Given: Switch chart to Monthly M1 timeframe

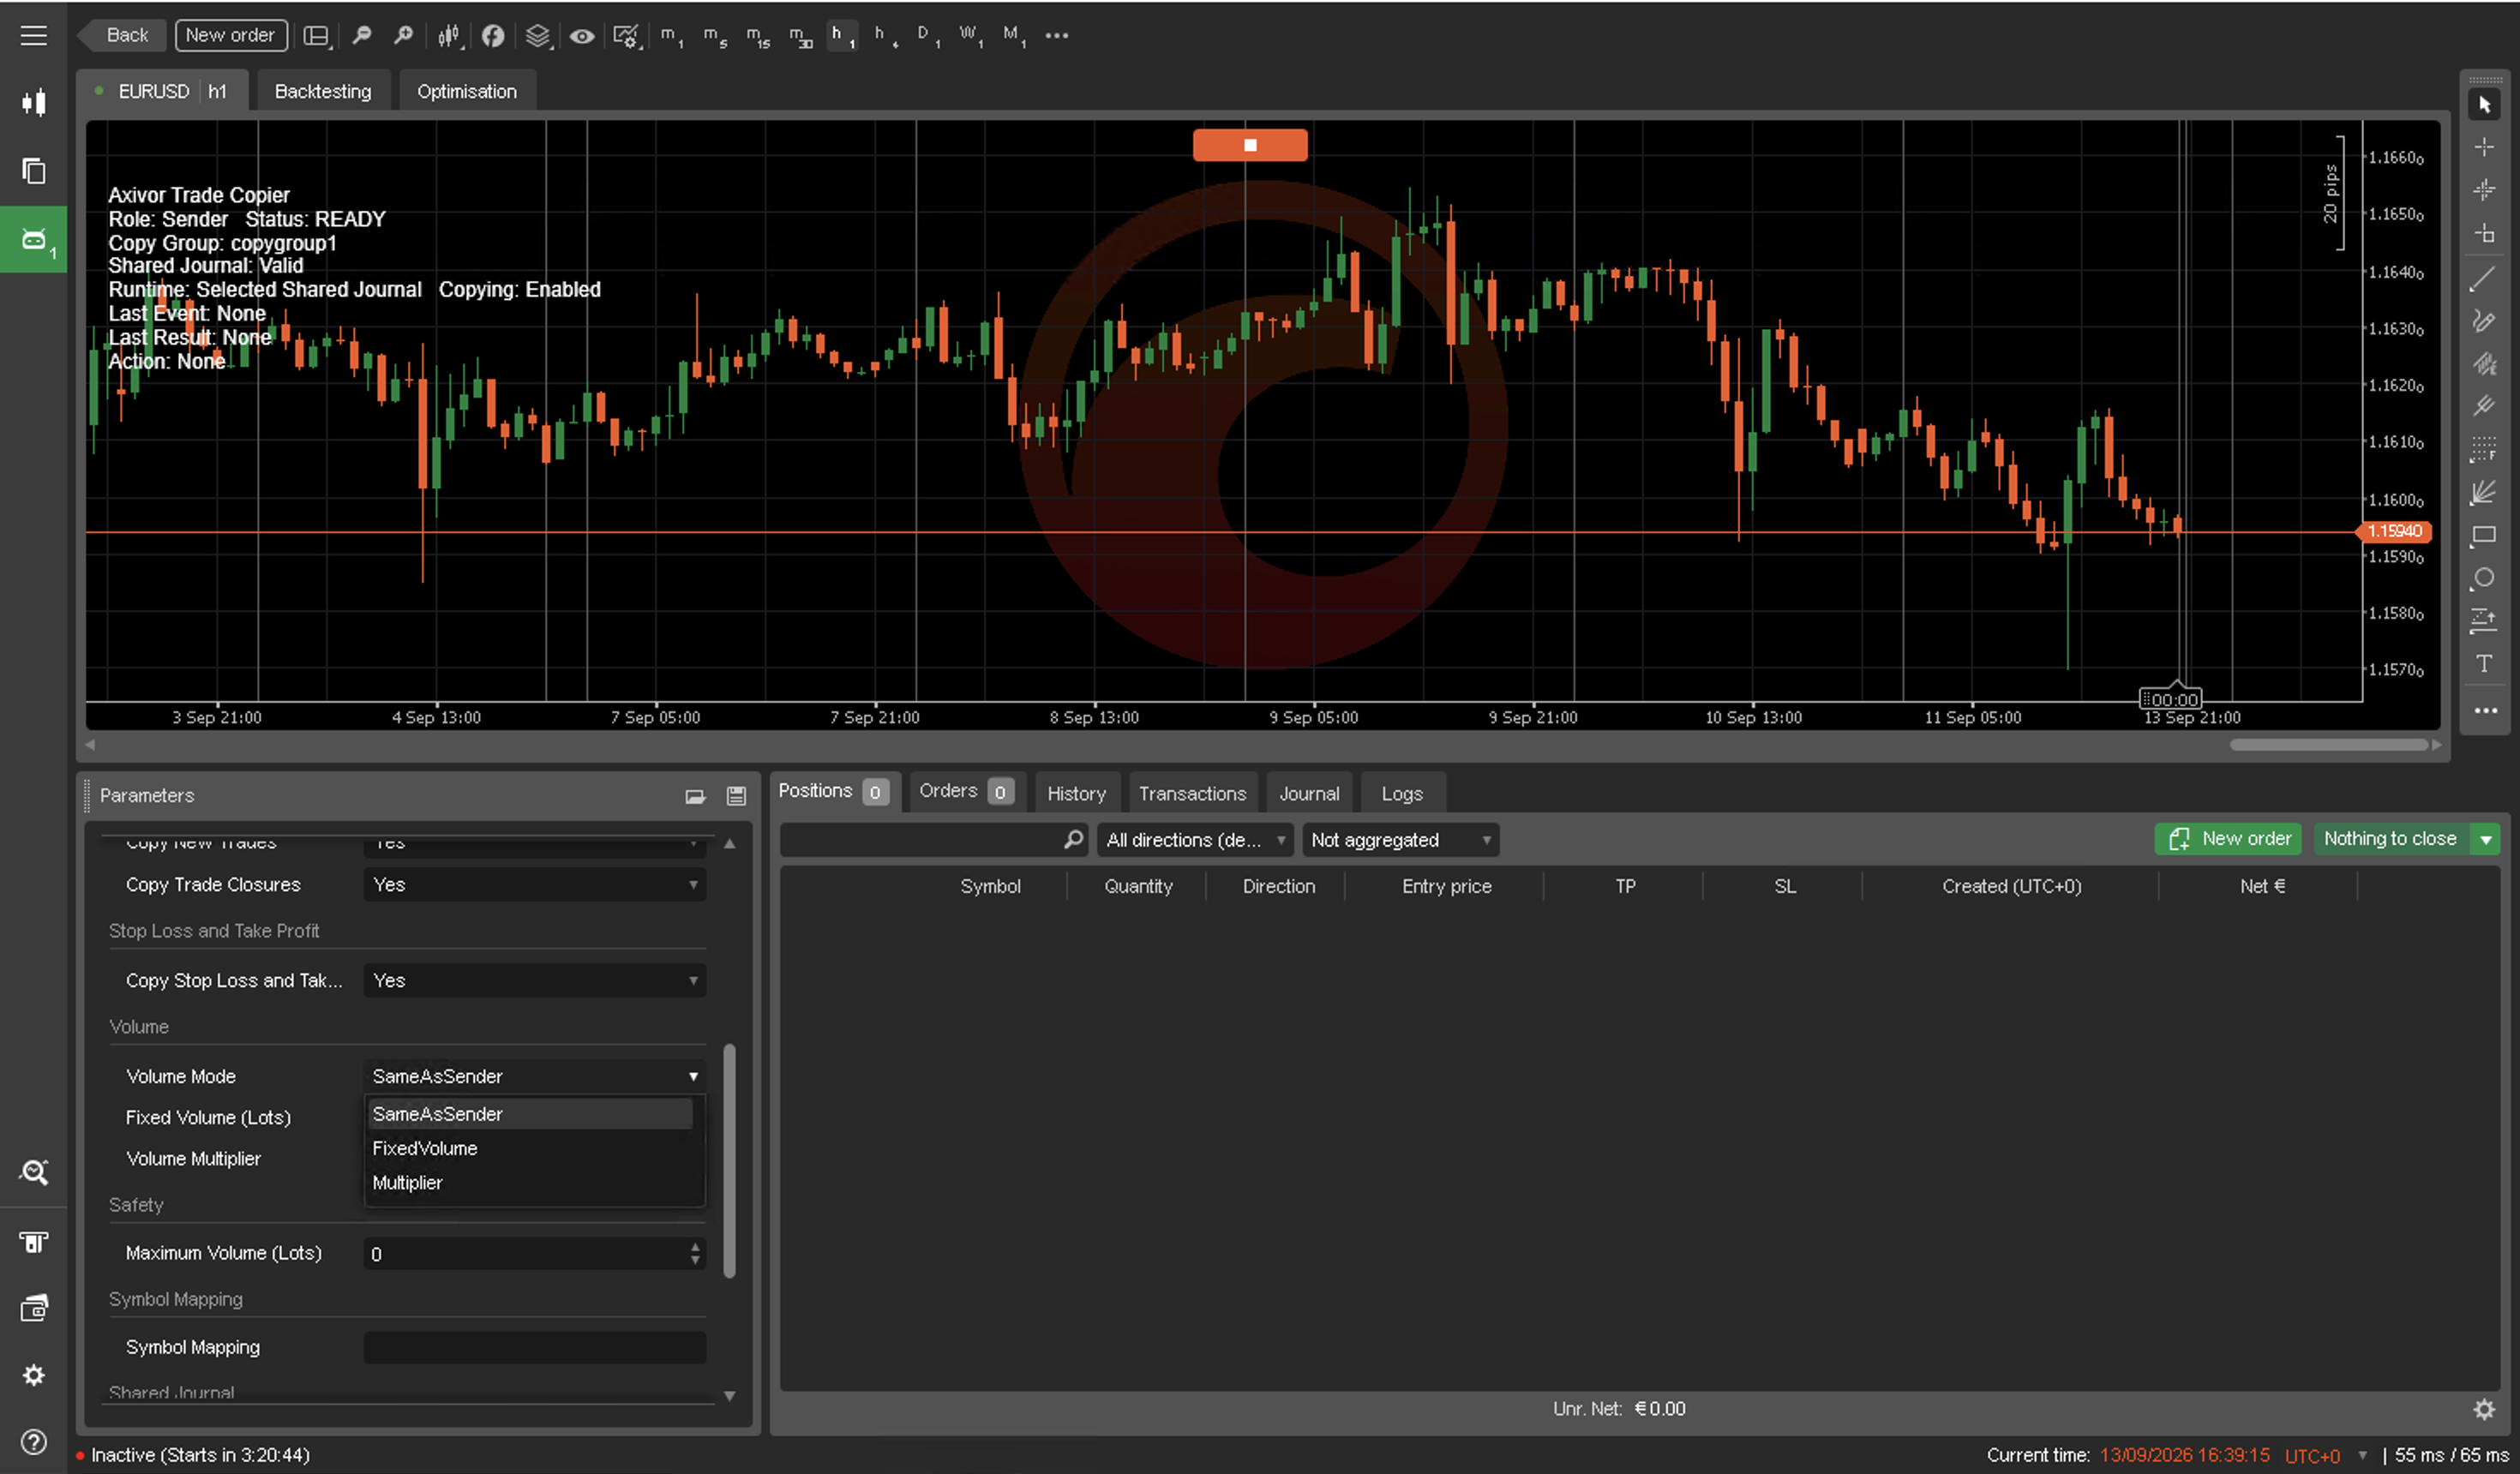Looking at the screenshot, I should [x=1014, y=36].
